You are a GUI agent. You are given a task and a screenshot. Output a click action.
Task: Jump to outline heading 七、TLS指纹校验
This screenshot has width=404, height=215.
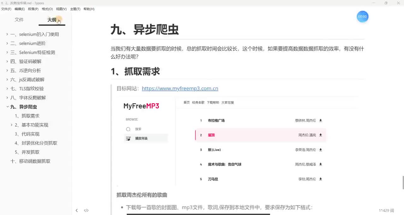click(x=27, y=89)
